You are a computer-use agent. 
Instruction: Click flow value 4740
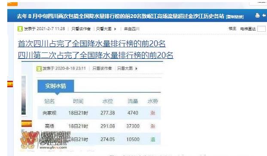point(133,113)
